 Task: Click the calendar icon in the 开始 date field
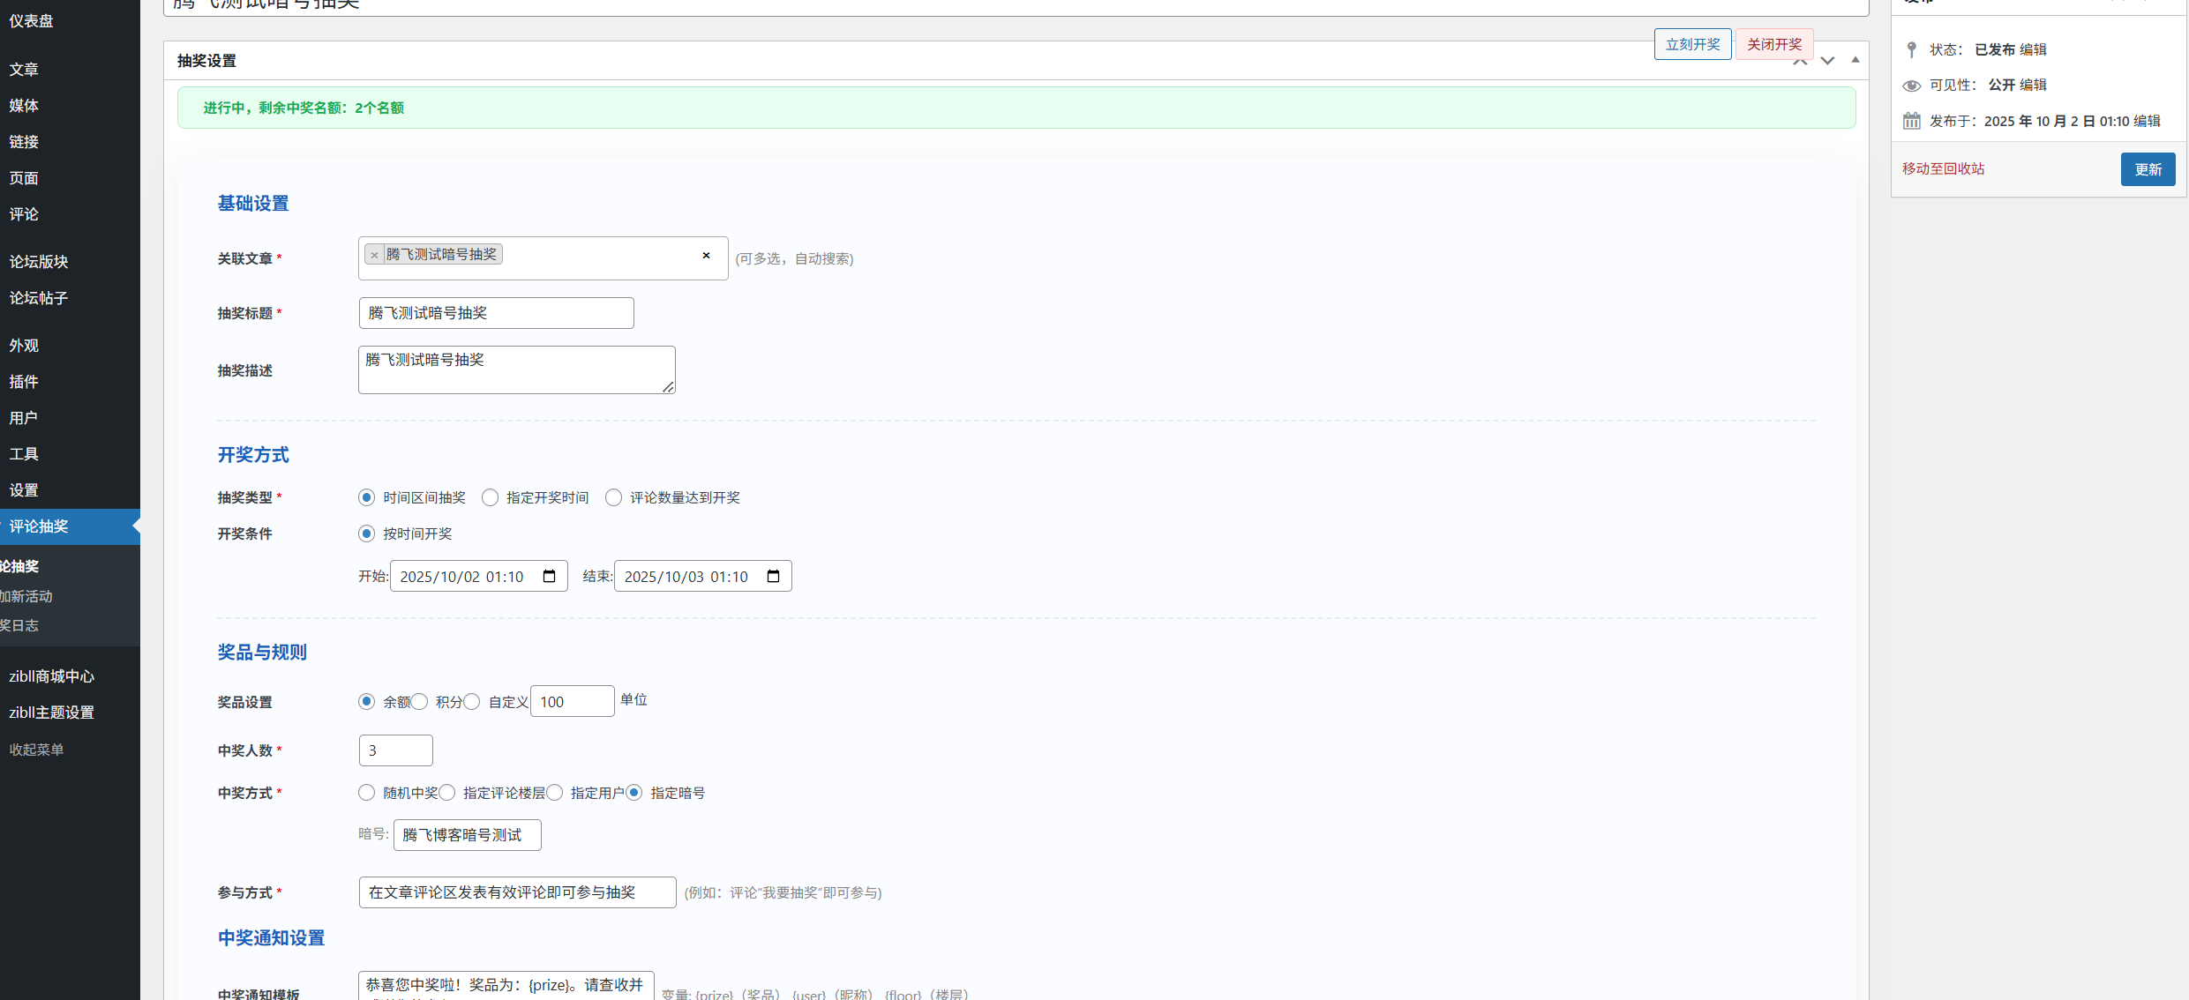coord(549,576)
